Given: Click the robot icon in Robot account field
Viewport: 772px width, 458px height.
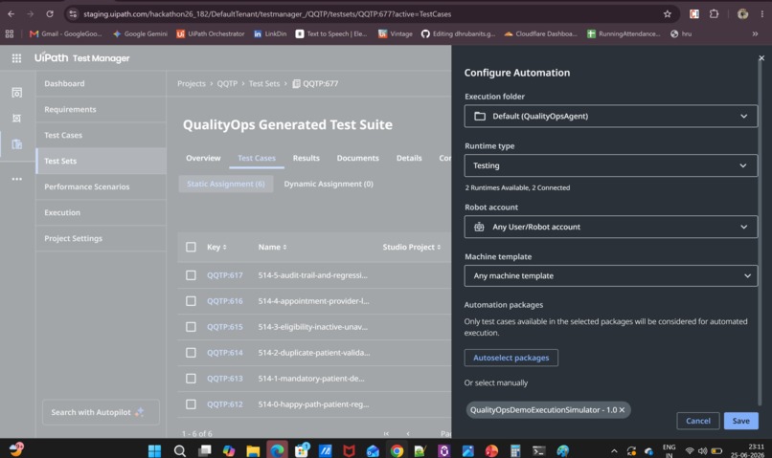Looking at the screenshot, I should point(479,227).
